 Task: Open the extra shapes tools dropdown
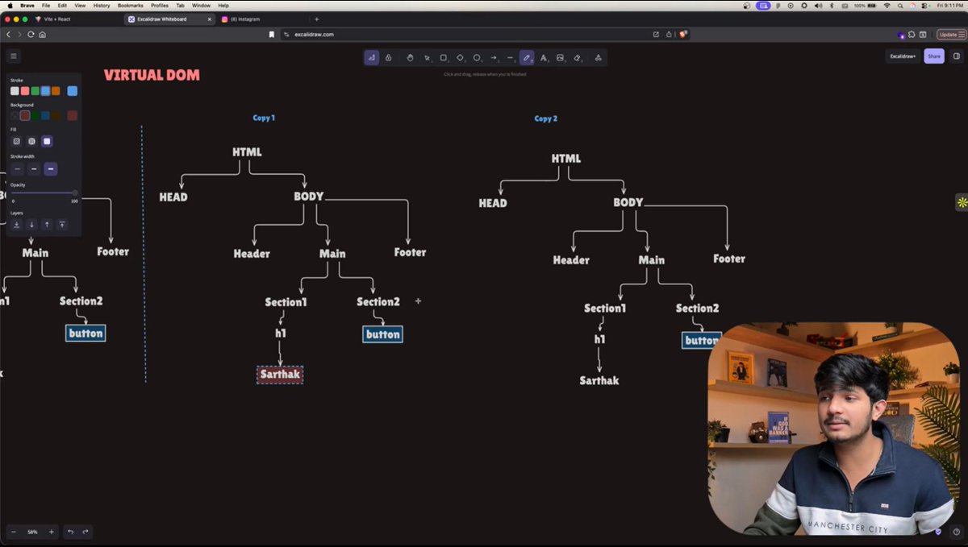point(598,57)
